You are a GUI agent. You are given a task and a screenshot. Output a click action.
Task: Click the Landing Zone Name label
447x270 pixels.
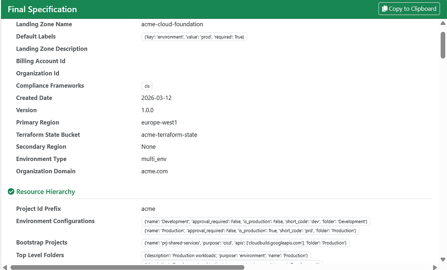pyautogui.click(x=44, y=24)
